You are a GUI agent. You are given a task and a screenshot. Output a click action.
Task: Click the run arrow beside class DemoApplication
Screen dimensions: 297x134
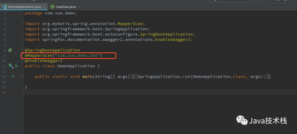tap(16, 66)
